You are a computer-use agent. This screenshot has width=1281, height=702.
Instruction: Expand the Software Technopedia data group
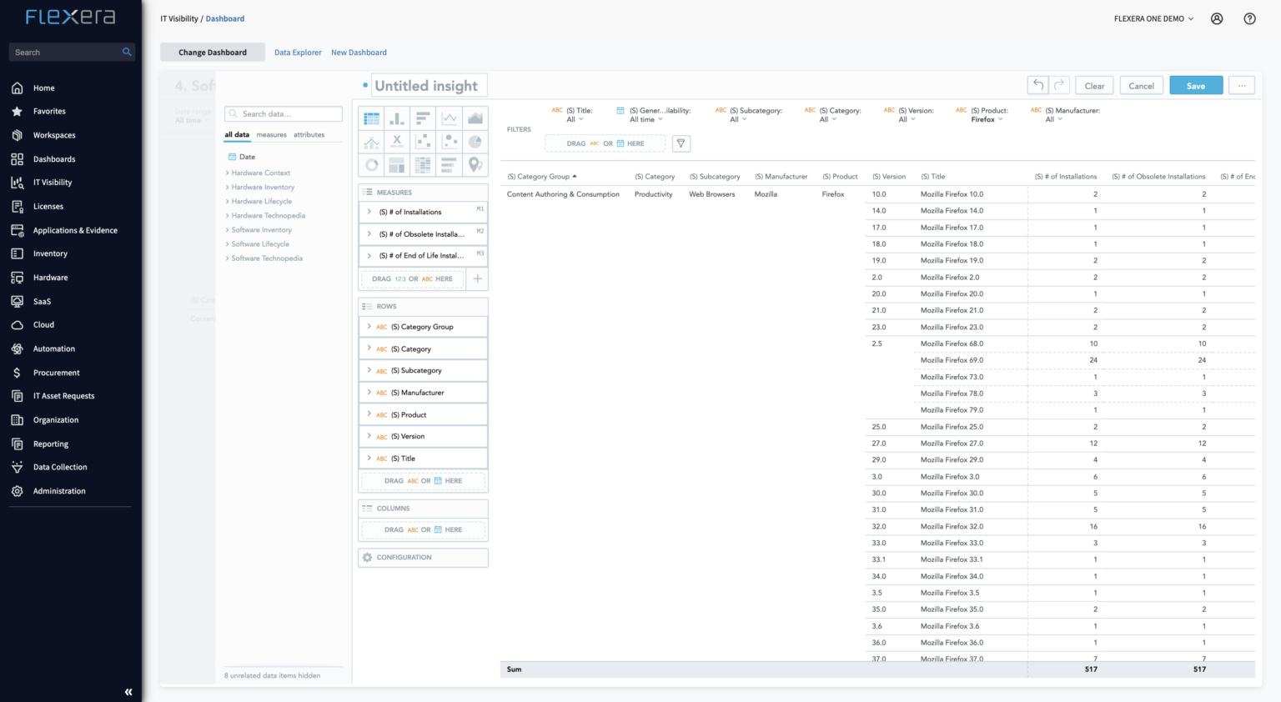click(266, 258)
